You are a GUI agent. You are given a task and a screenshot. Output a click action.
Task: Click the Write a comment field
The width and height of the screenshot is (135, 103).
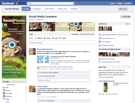[x=64, y=80]
